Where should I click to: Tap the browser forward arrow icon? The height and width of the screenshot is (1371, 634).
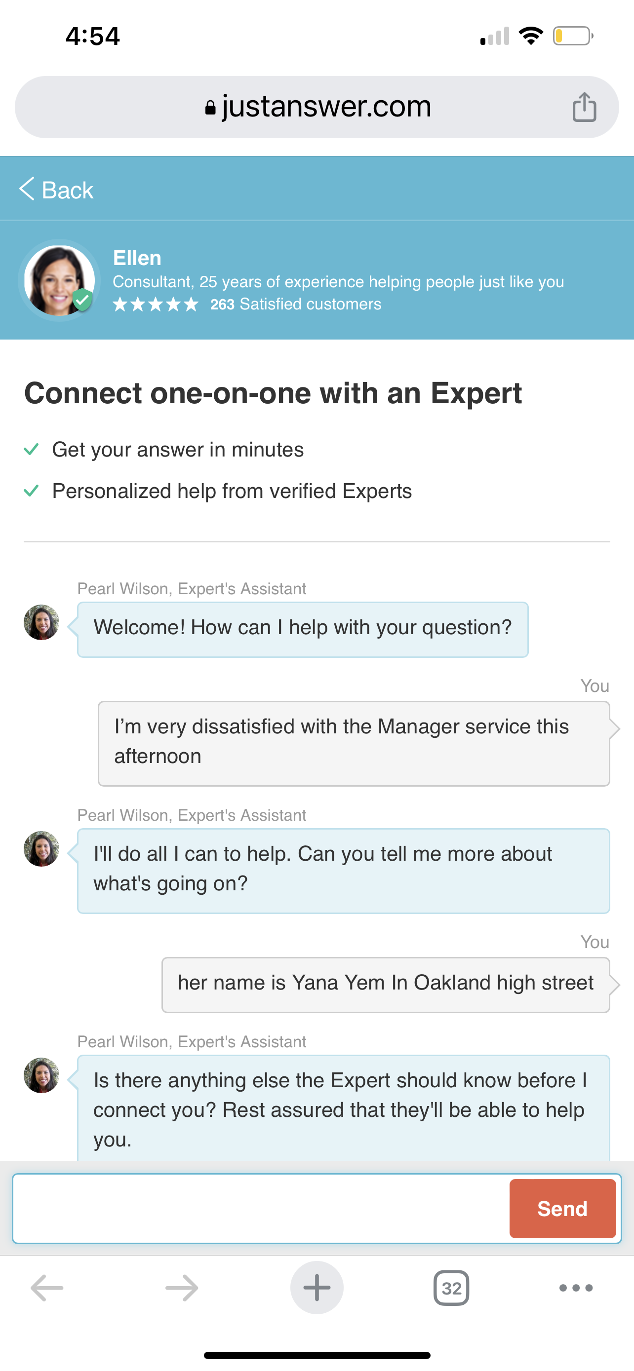(182, 1288)
